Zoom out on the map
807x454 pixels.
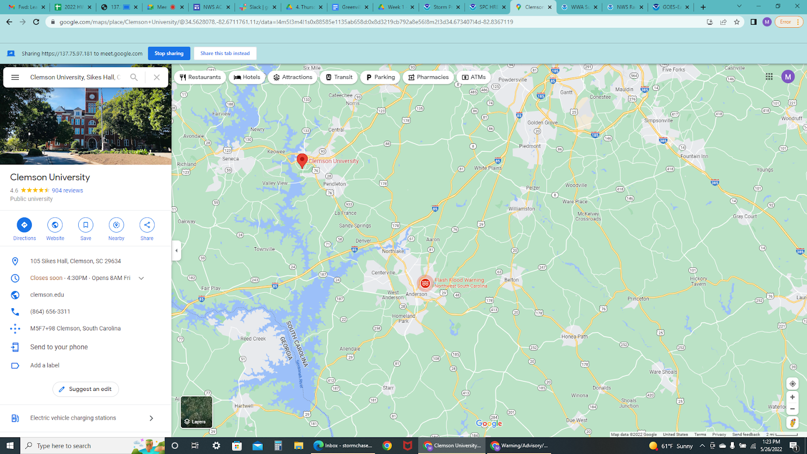tap(792, 409)
